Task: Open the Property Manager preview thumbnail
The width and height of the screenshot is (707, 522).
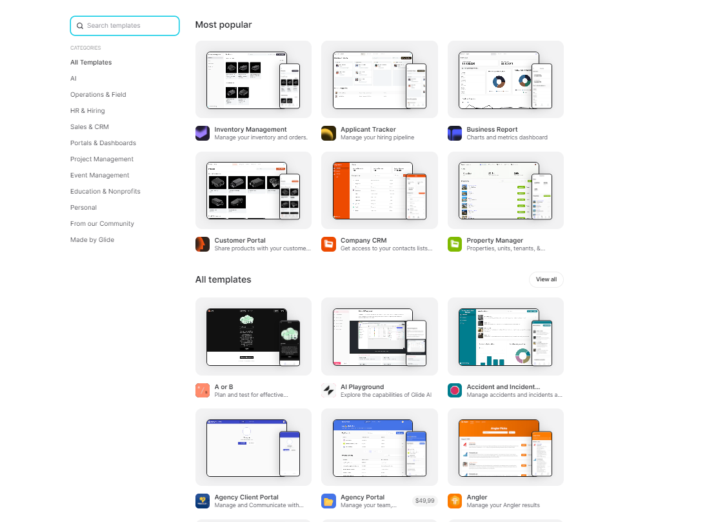Action: [506, 190]
